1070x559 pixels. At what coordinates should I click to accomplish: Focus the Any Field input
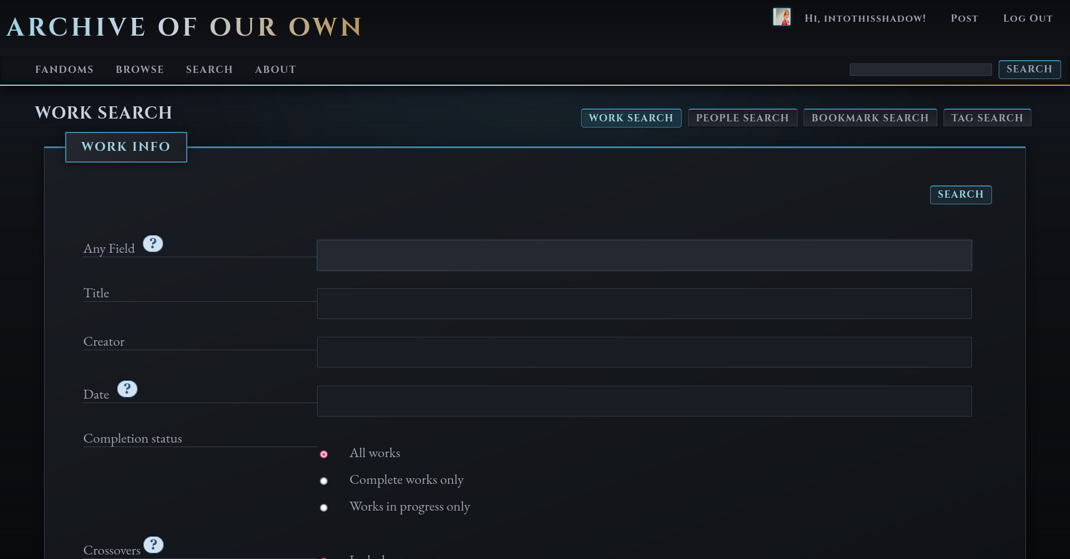coord(644,255)
